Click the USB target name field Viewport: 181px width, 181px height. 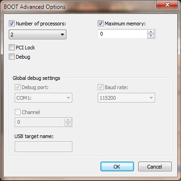43,147
